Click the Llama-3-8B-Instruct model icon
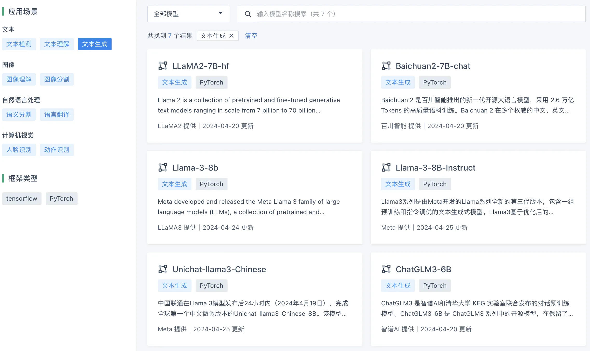 (x=386, y=167)
